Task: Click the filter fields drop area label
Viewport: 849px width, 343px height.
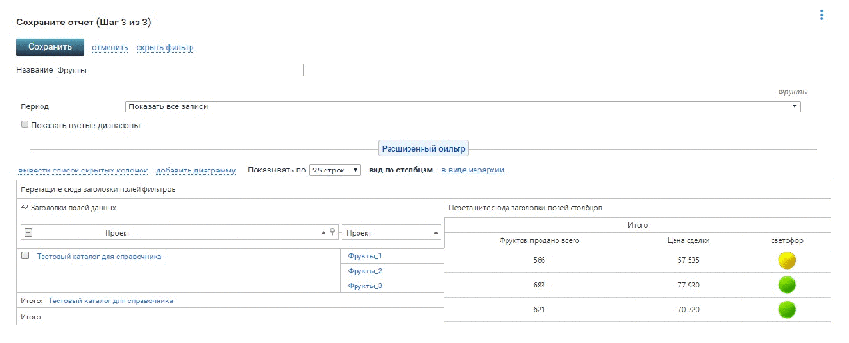Action: pos(97,190)
